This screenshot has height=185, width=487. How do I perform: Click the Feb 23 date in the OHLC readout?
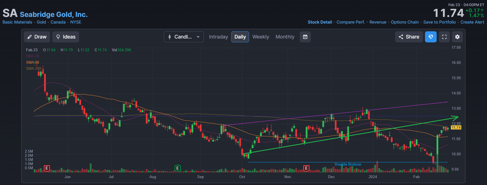click(32, 50)
